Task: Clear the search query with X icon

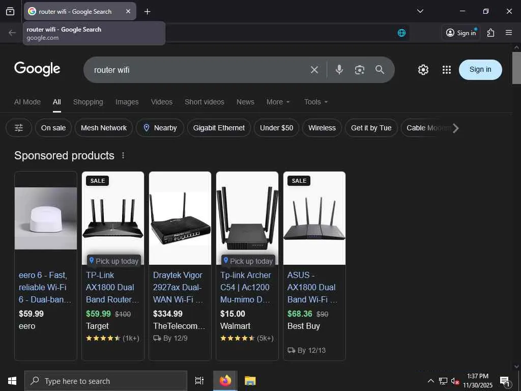Action: [x=314, y=70]
